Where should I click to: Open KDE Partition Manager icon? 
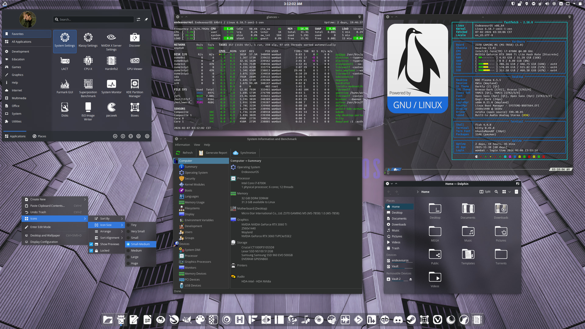pyautogui.click(x=134, y=87)
